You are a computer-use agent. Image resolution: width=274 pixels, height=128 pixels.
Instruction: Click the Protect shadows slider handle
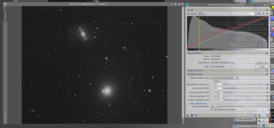(x=224, y=96)
